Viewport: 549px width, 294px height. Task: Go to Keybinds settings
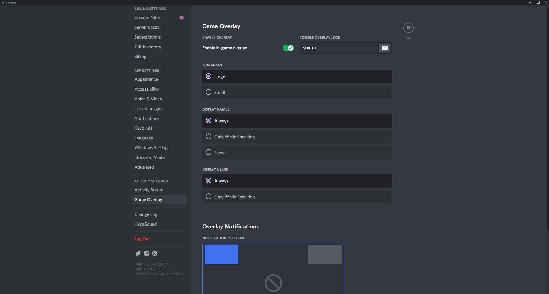pos(143,128)
